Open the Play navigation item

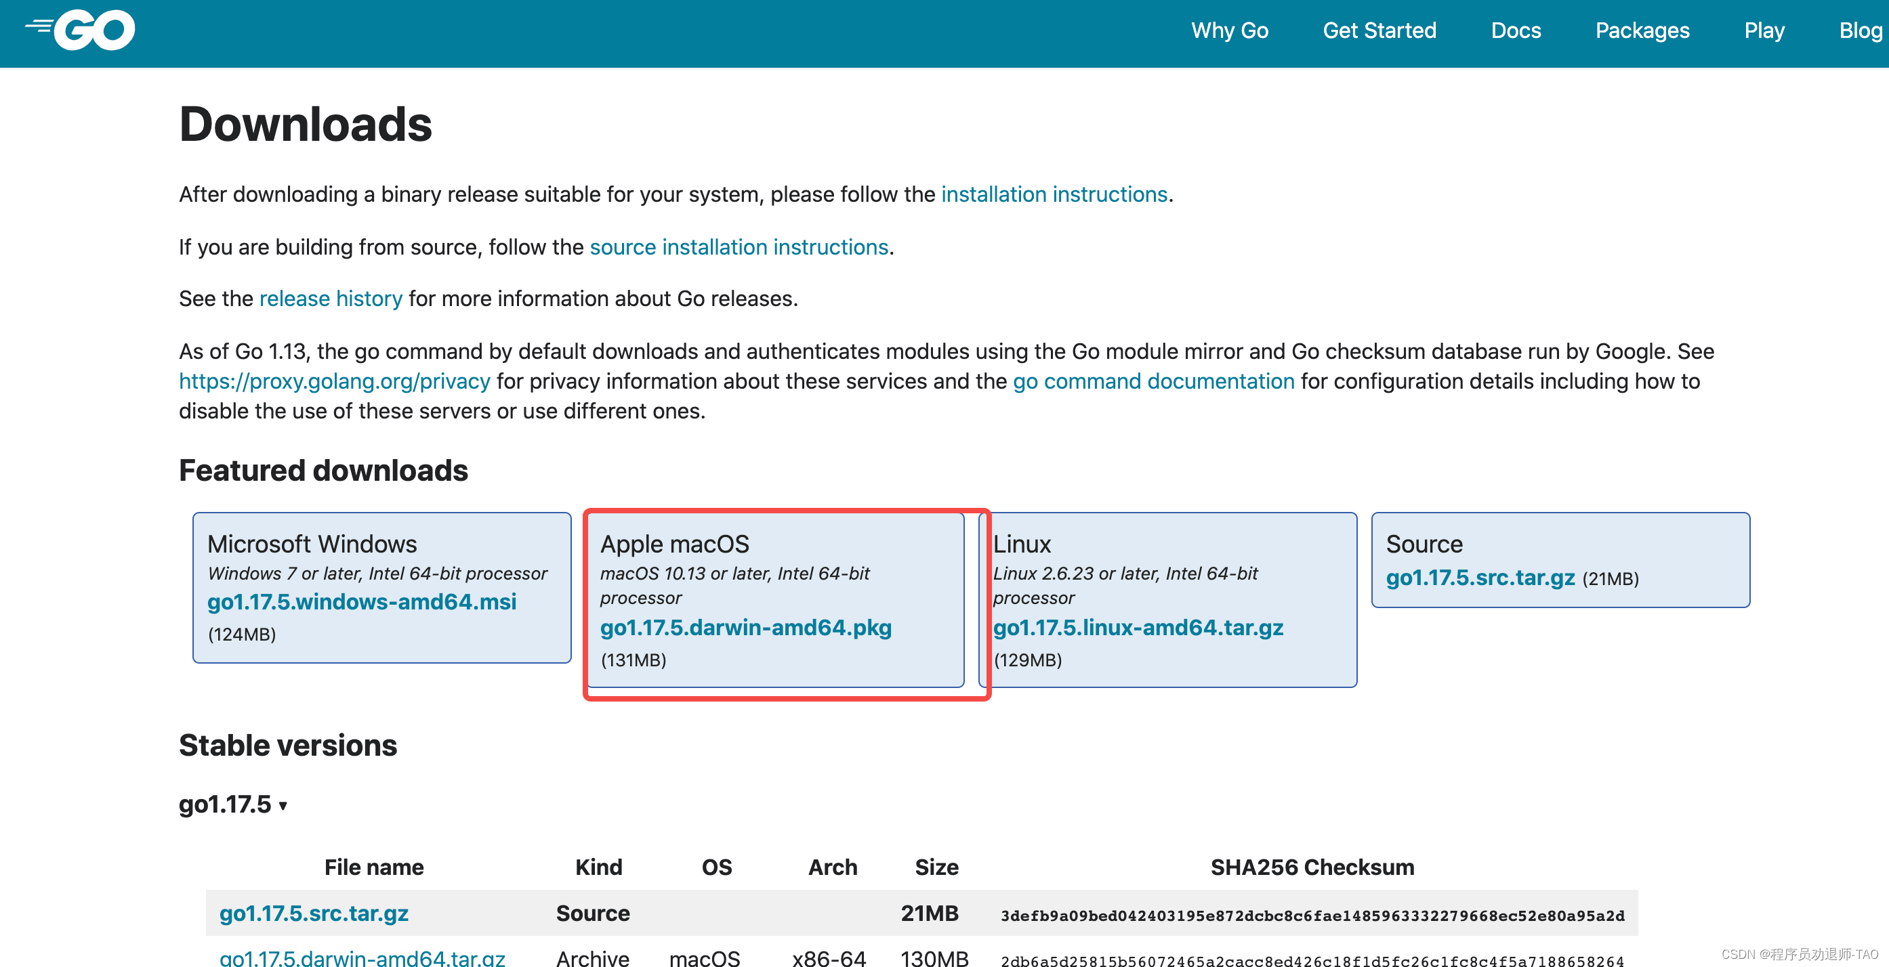point(1764,30)
